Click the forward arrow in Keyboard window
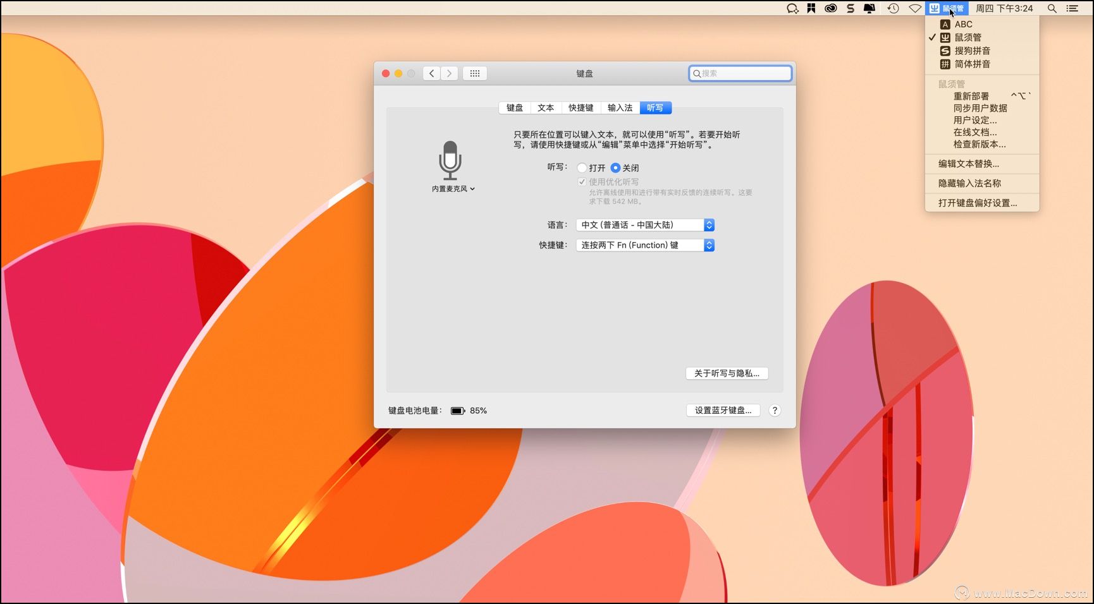Viewport: 1094px width, 604px height. [x=450, y=73]
